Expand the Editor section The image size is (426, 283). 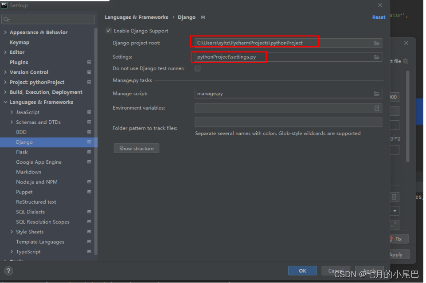(x=5, y=52)
